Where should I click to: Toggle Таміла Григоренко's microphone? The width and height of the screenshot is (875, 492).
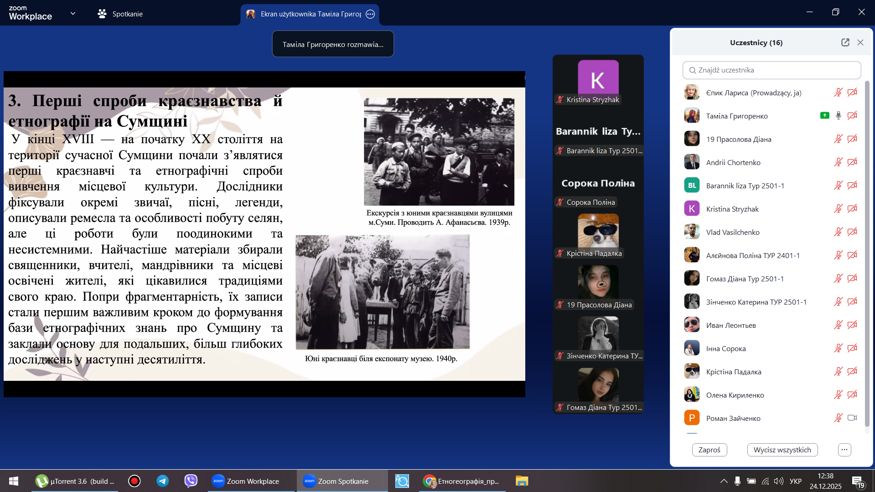[x=838, y=116]
